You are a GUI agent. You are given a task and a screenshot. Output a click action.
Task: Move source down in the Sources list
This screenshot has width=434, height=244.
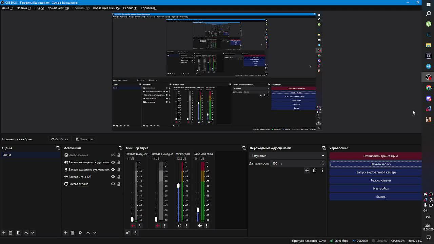click(95, 233)
